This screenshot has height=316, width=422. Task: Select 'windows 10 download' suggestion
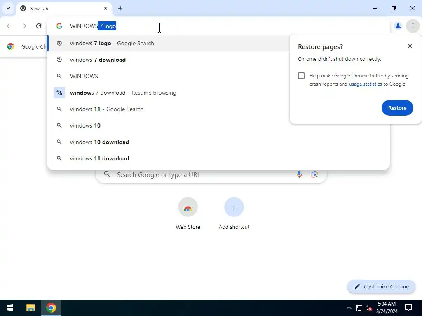218,142
